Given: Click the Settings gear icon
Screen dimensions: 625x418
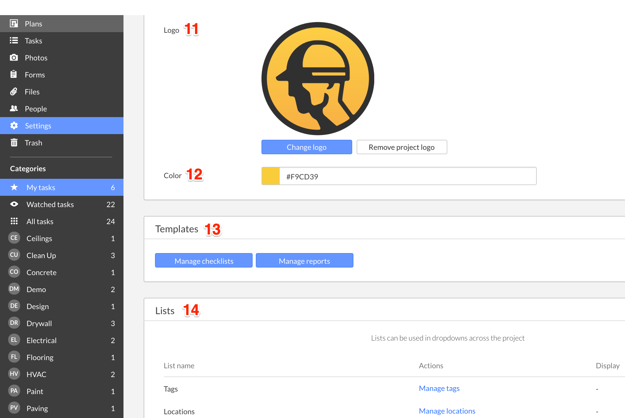Looking at the screenshot, I should (x=14, y=126).
